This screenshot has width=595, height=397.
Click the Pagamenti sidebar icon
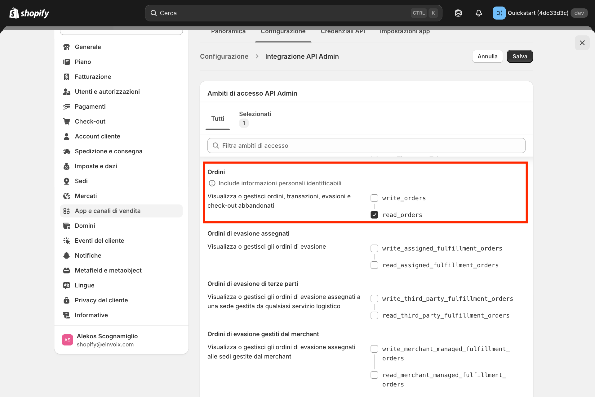pyautogui.click(x=66, y=106)
